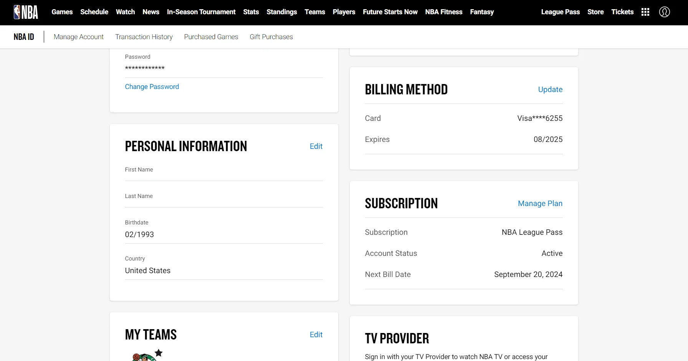Image resolution: width=688 pixels, height=361 pixels.
Task: Go to the NBA Store
Action: tap(595, 12)
